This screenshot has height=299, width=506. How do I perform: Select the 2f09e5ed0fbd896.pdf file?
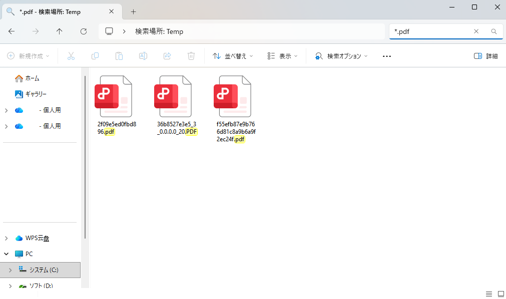pos(114,105)
